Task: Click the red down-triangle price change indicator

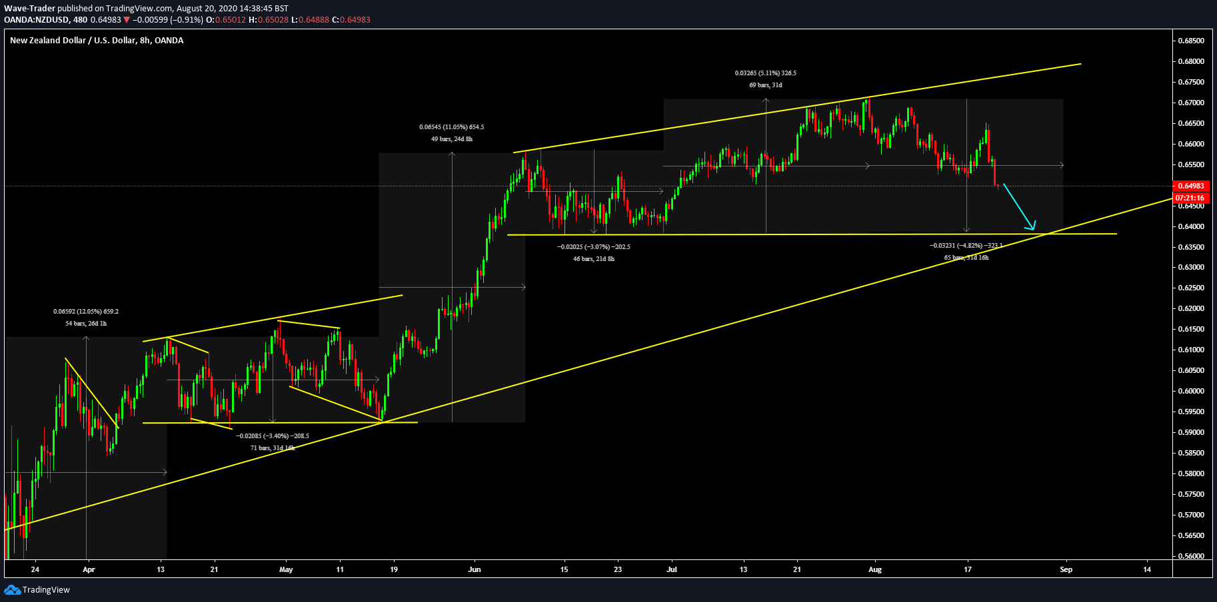Action: tap(127, 20)
